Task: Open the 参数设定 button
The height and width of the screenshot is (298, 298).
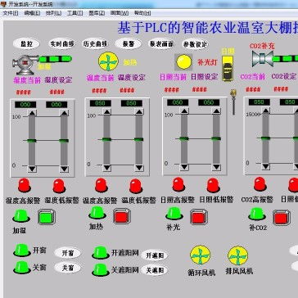Action: 195,44
